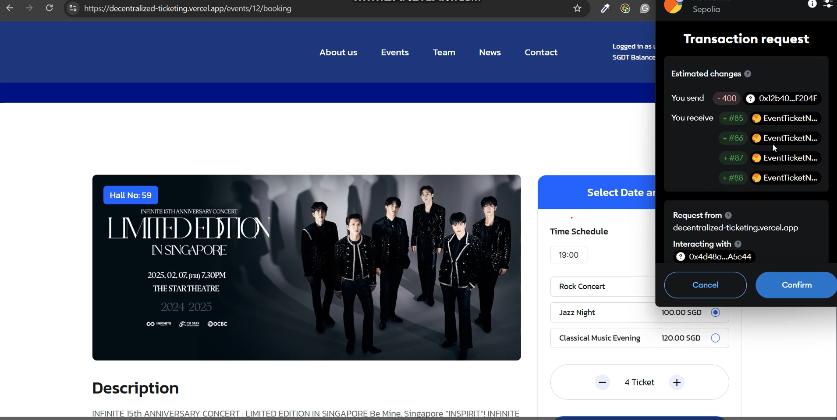Screen dimensions: 837x420
Task: Go back in browser history
Action: 10,8
